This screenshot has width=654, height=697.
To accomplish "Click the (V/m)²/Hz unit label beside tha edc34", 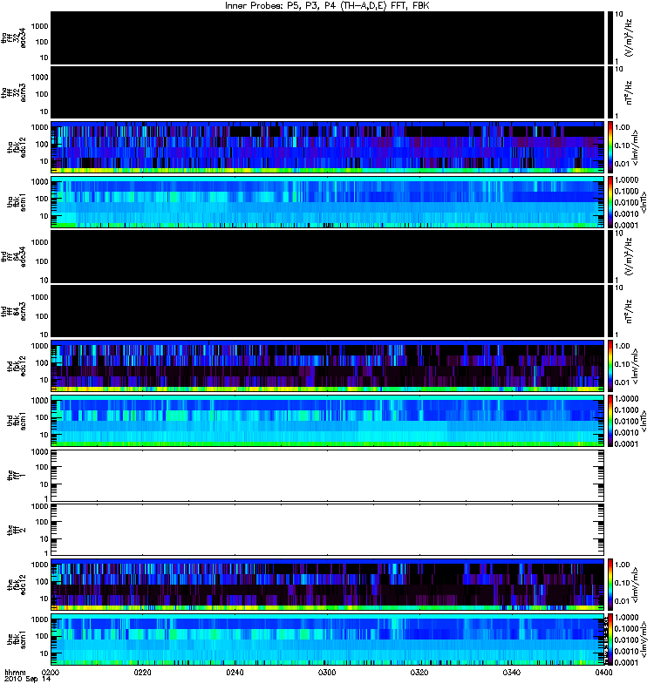I will coord(630,38).
